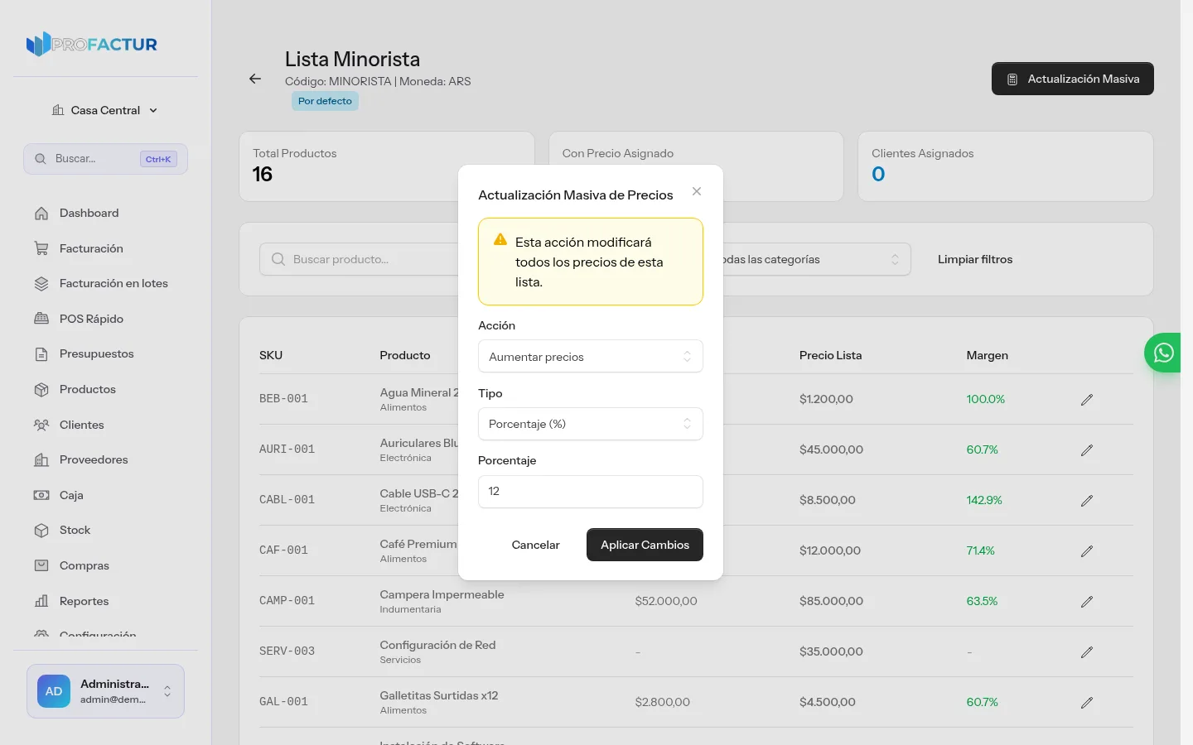Edit price for GAL-001 pencil icon
This screenshot has width=1193, height=745.
pyautogui.click(x=1087, y=703)
